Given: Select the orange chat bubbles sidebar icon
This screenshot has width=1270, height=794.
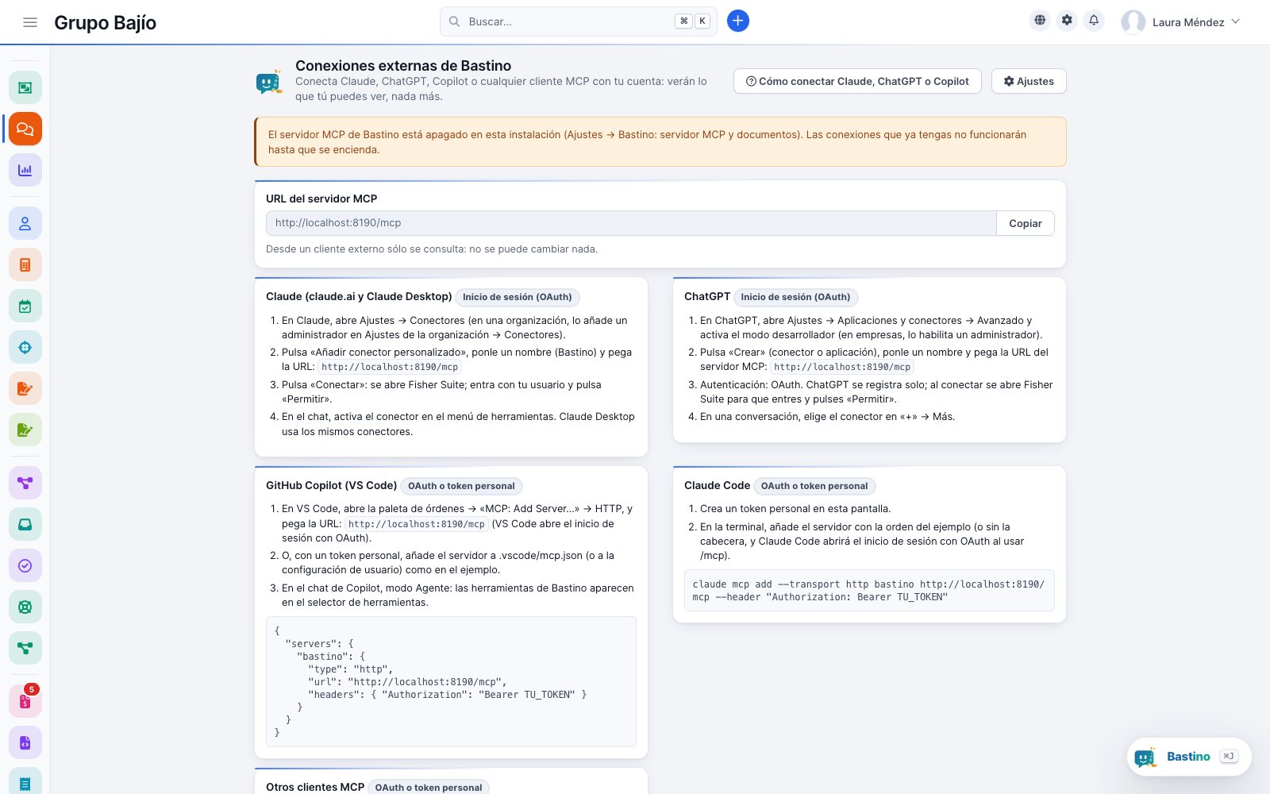Looking at the screenshot, I should [25, 129].
